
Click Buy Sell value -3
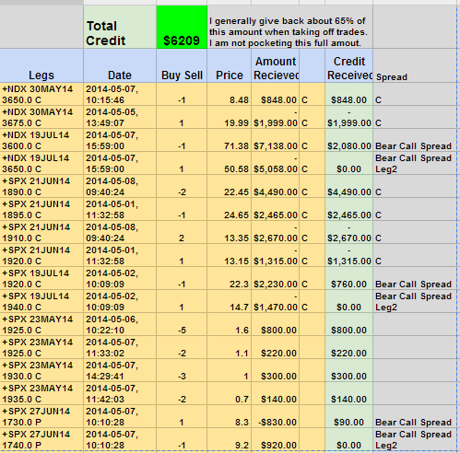[x=182, y=370]
